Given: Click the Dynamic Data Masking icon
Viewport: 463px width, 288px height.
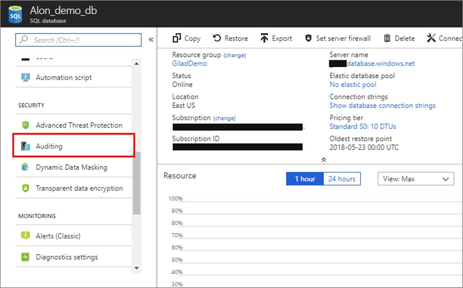Looking at the screenshot, I should coord(25,167).
